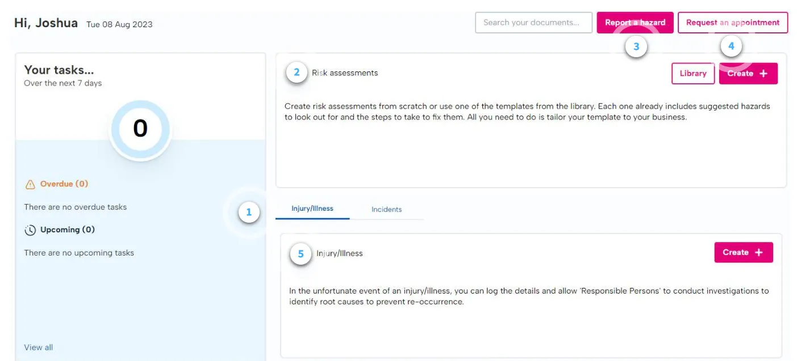
Task: Click the search your documents field
Action: coord(533,23)
